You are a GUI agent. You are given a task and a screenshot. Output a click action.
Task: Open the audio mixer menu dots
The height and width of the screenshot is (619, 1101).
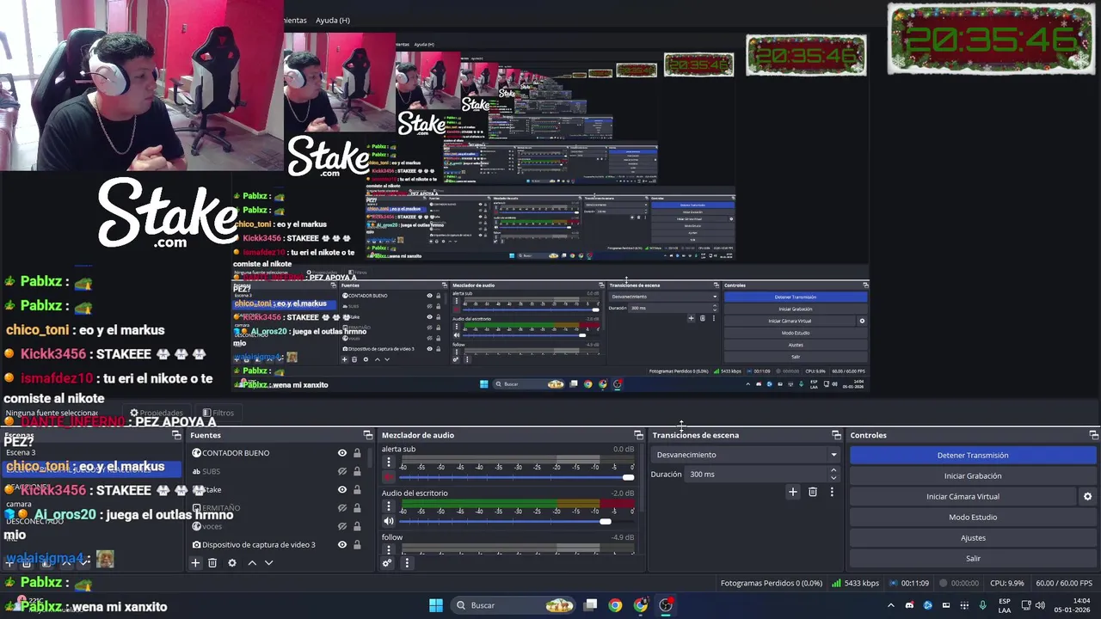click(407, 562)
